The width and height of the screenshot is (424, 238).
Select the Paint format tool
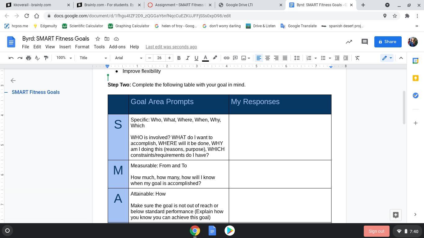point(46,58)
